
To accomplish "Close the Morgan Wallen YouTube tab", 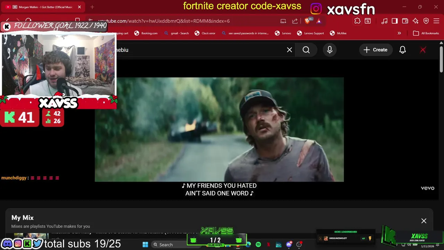I will tap(79, 7).
